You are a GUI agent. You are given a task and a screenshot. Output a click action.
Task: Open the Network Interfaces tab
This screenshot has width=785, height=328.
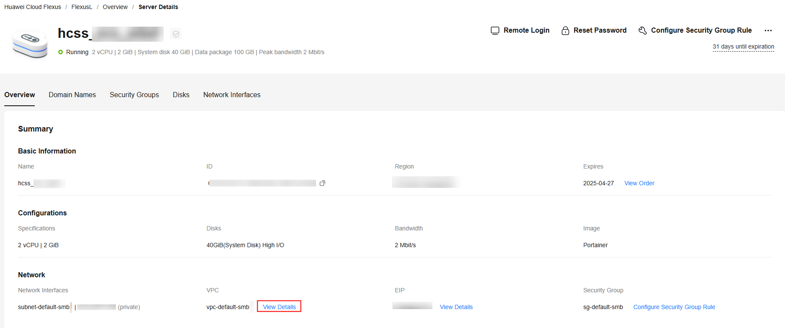232,95
